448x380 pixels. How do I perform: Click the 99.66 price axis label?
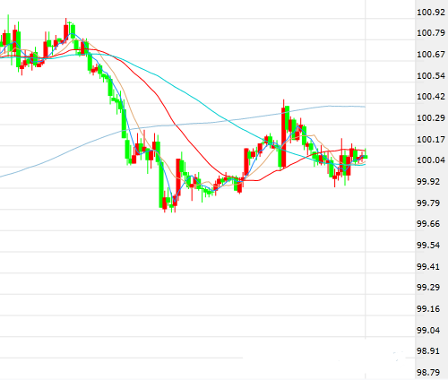428,224
